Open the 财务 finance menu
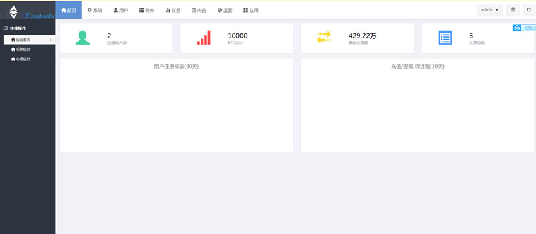Image resolution: width=536 pixels, height=234 pixels. pos(147,10)
